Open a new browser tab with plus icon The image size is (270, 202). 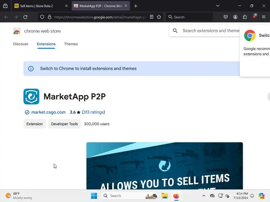(x=136, y=6)
